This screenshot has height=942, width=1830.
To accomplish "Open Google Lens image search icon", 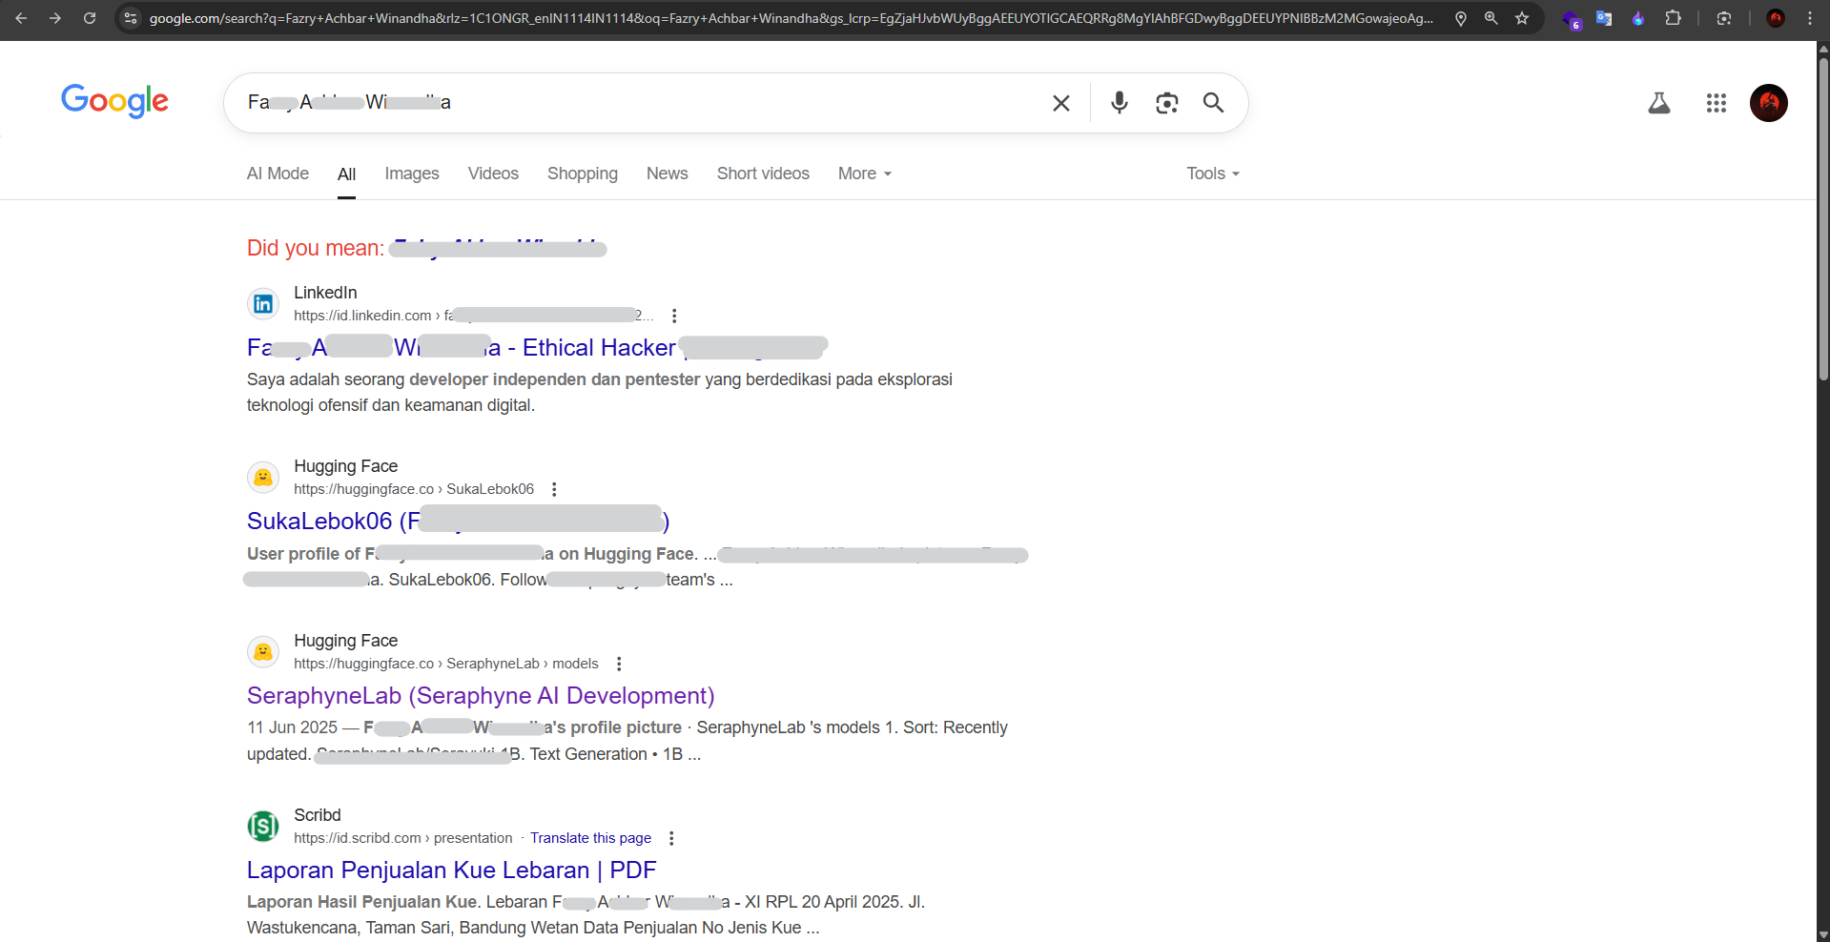I will 1166,103.
